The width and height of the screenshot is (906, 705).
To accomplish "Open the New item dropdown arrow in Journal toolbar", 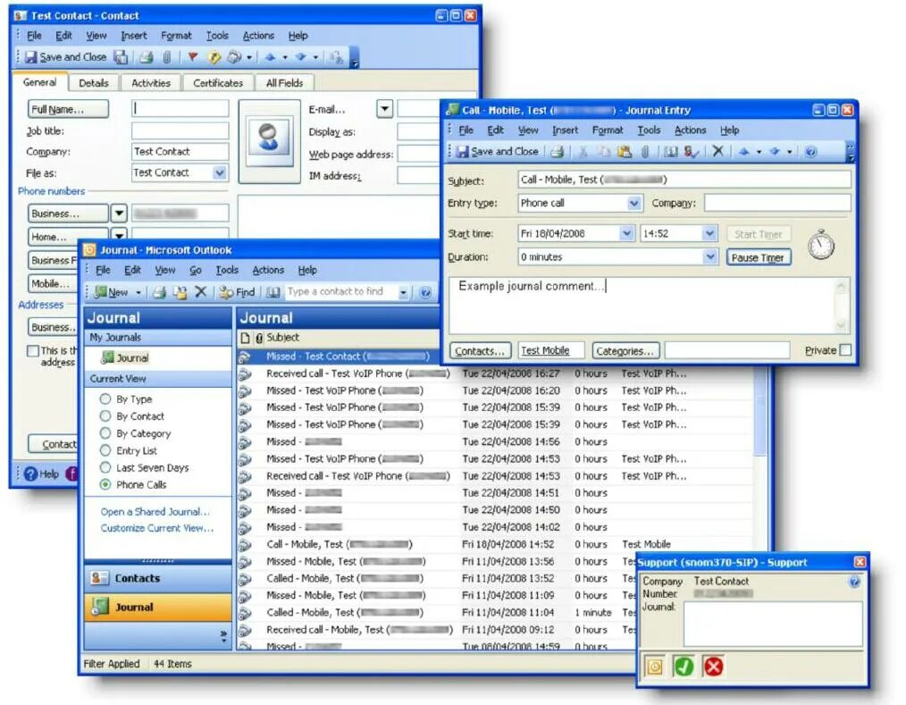I will [x=138, y=293].
